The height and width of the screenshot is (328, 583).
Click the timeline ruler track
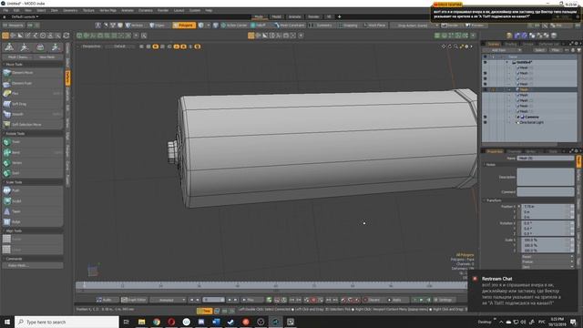click(x=271, y=285)
